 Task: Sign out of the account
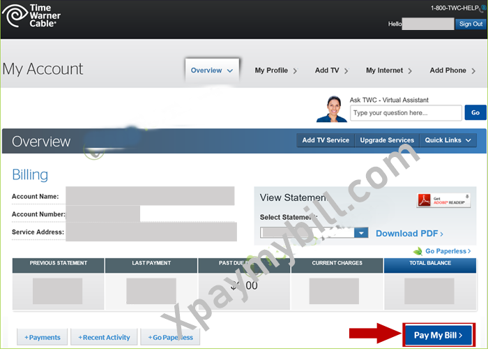coord(471,24)
